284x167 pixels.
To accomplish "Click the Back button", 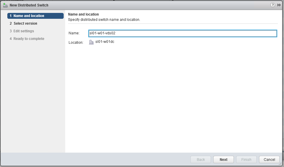I will point(201,160).
